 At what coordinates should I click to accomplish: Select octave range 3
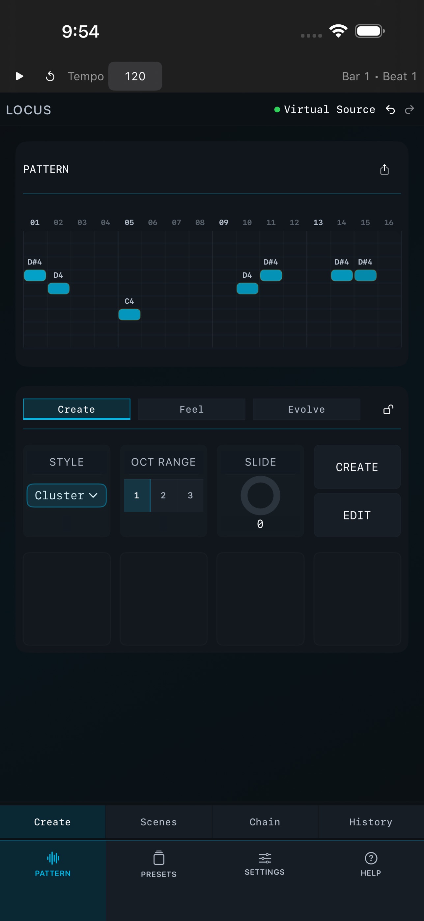coord(190,495)
